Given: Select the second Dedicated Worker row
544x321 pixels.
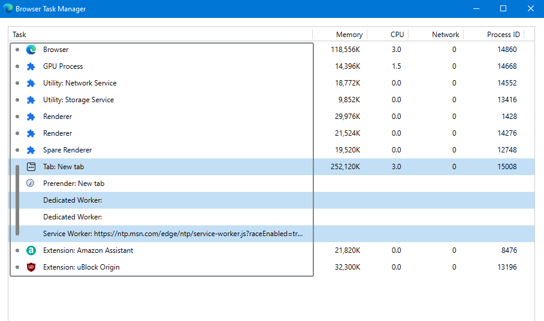Looking at the screenshot, I should tap(271, 217).
